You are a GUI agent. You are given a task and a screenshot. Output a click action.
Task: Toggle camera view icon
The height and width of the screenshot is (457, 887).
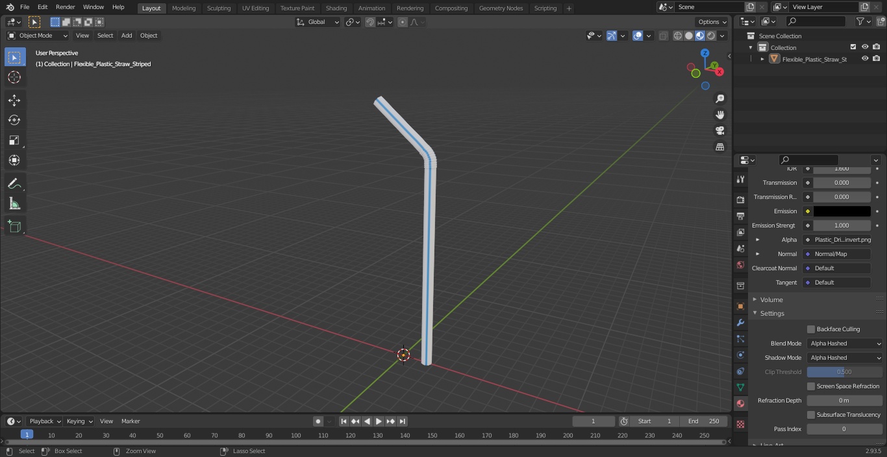pyautogui.click(x=719, y=131)
